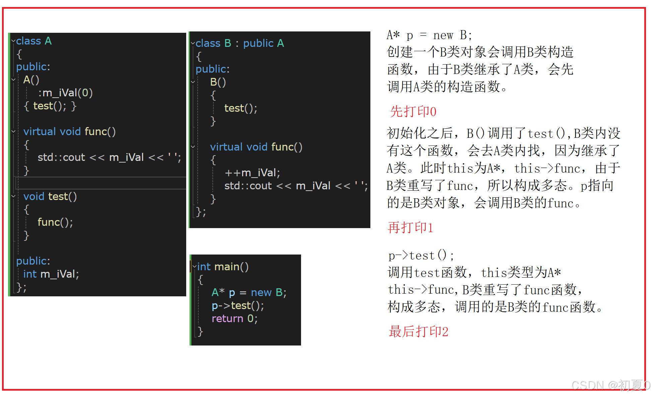Click the explanation line '的是B类对象，会调用B类的func。'
Viewport: 652px width, 396px height.
pyautogui.click(x=484, y=203)
